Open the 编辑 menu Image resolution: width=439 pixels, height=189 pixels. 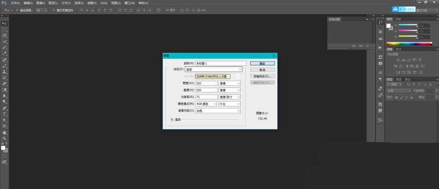(x=28, y=3)
